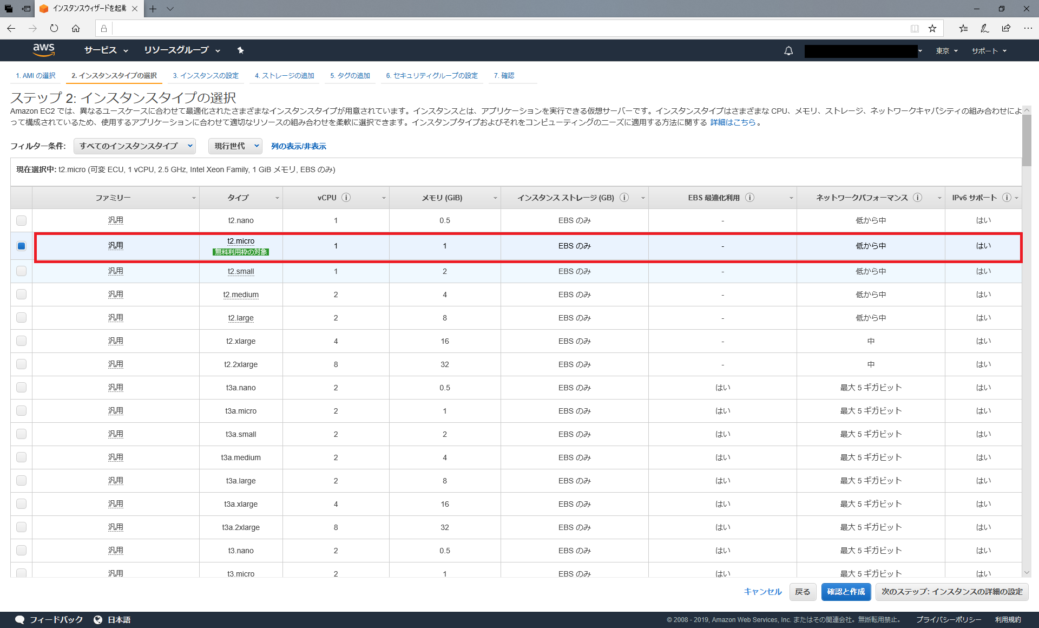The image size is (1039, 628).
Task: Click the vertical scrollbar thumb
Action: (x=1027, y=141)
